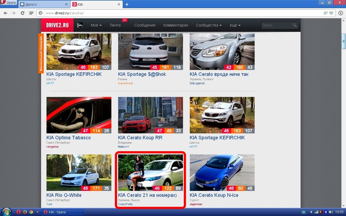Click the site info globe icon in the address bar
Viewport: 346px width, 216px height.
pos(41,13)
